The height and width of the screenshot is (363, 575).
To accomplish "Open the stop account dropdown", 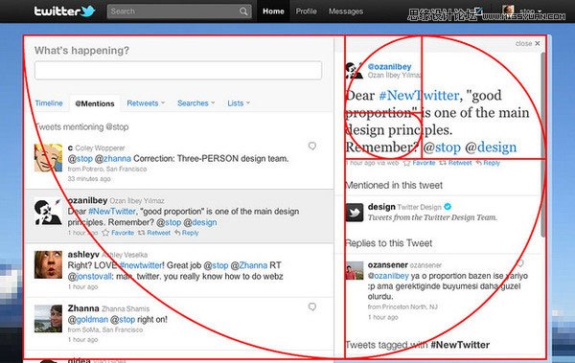I will click(523, 11).
